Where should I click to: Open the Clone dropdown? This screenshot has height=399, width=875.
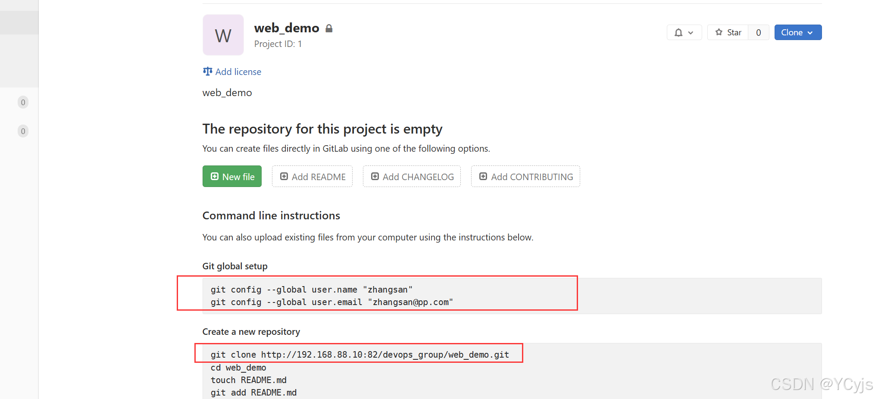point(798,32)
